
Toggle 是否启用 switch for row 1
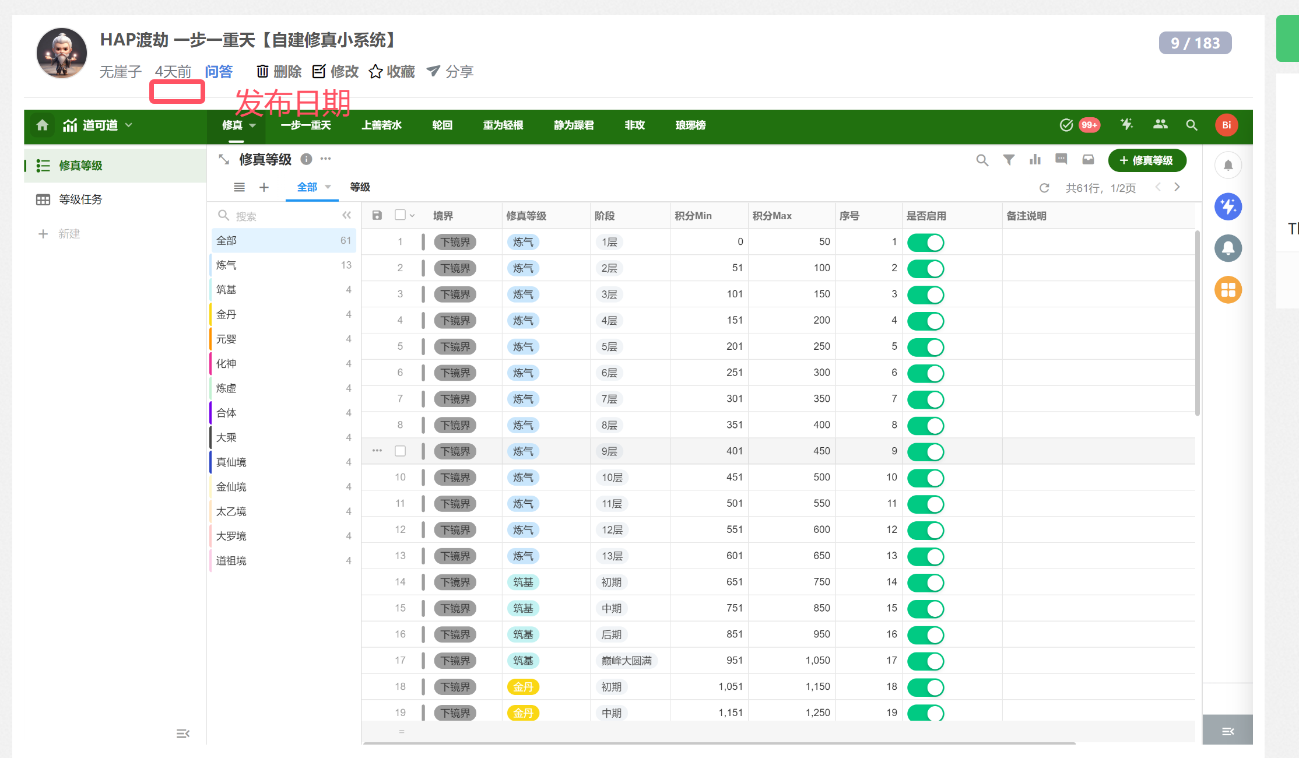tap(925, 242)
